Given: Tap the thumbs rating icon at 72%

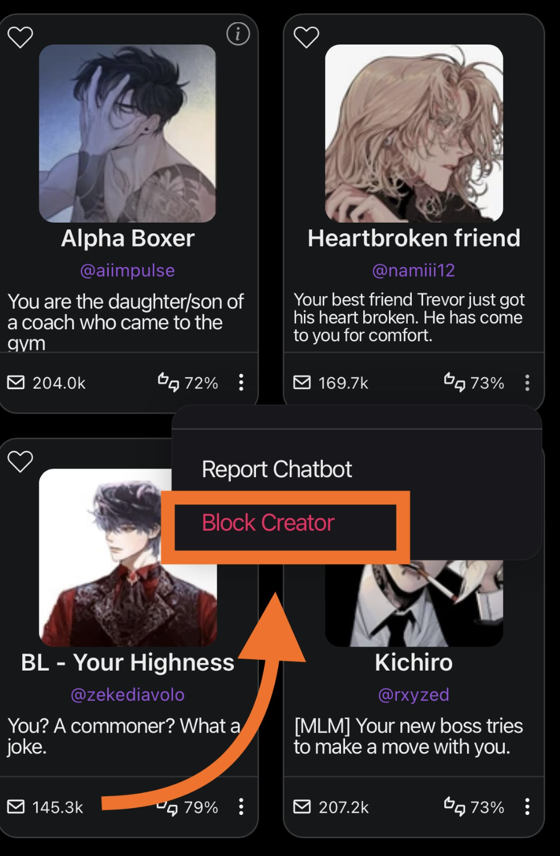Looking at the screenshot, I should click(x=169, y=381).
